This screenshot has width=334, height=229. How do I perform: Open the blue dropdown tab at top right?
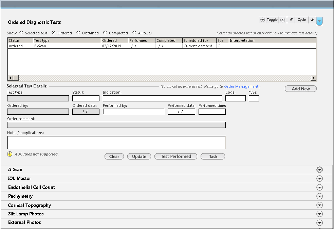[319, 21]
